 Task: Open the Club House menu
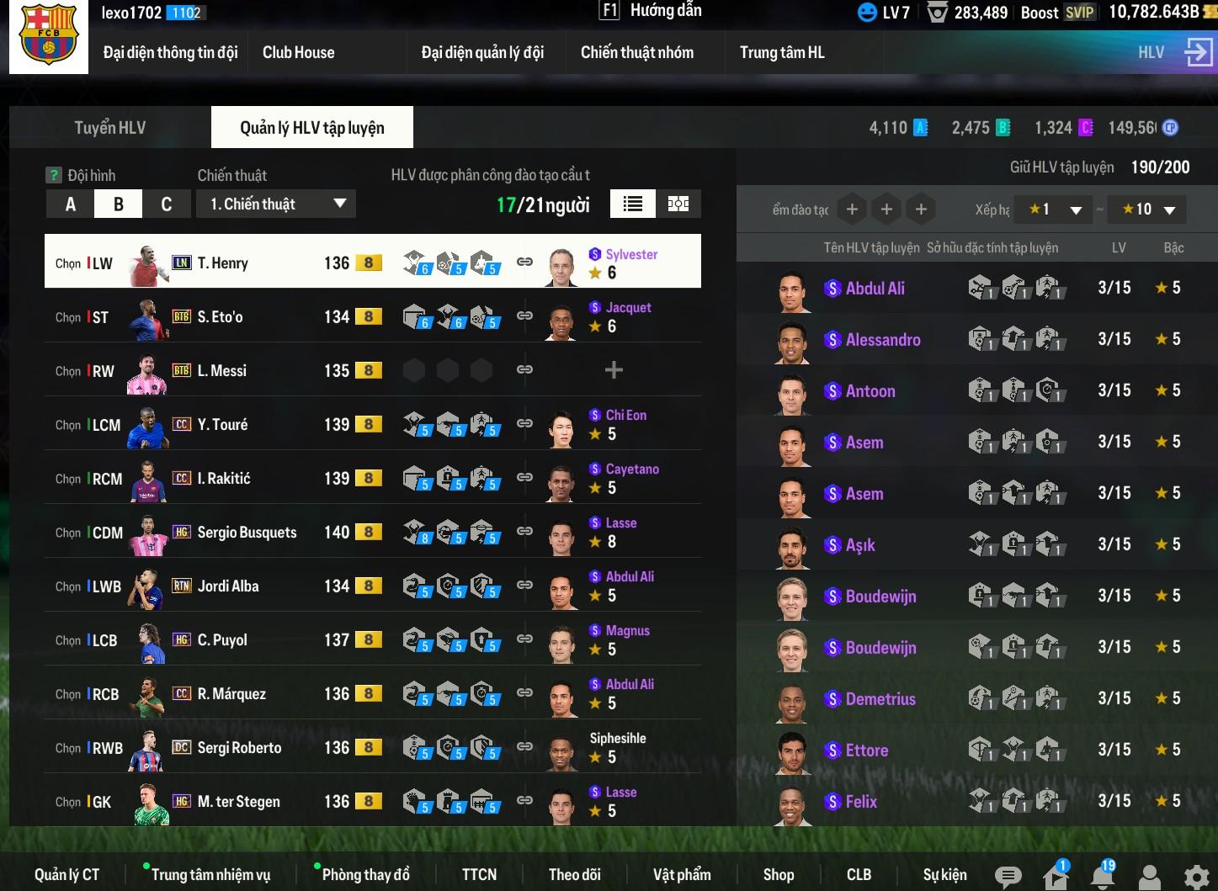tap(298, 52)
